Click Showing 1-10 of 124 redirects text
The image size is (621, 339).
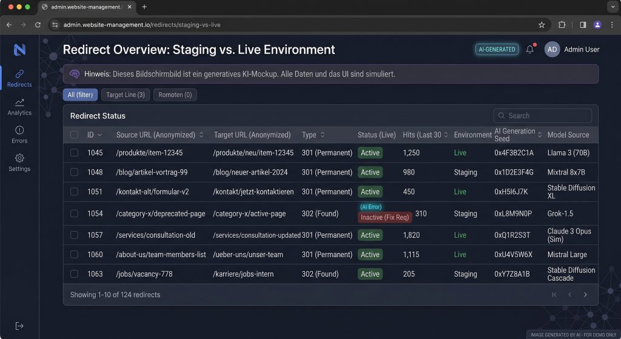coord(115,295)
